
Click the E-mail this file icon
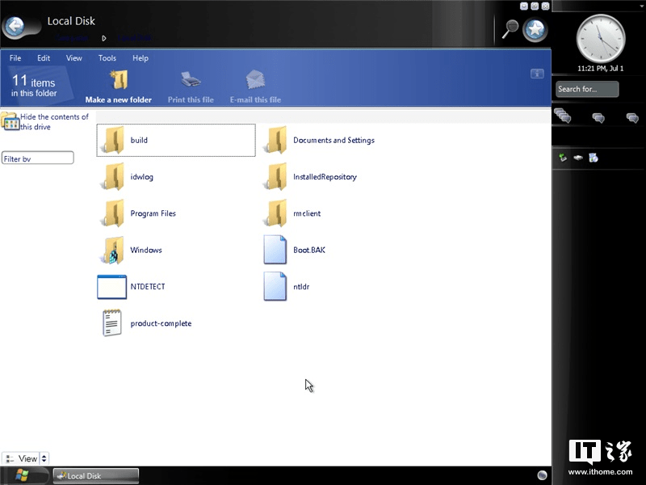(x=254, y=80)
